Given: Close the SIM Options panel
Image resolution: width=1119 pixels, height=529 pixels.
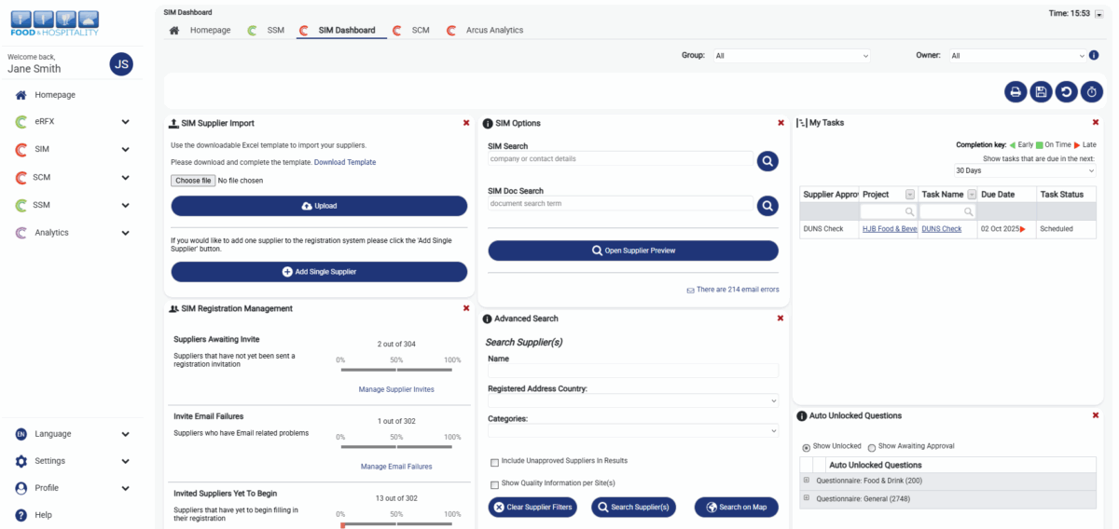Looking at the screenshot, I should pyautogui.click(x=781, y=123).
